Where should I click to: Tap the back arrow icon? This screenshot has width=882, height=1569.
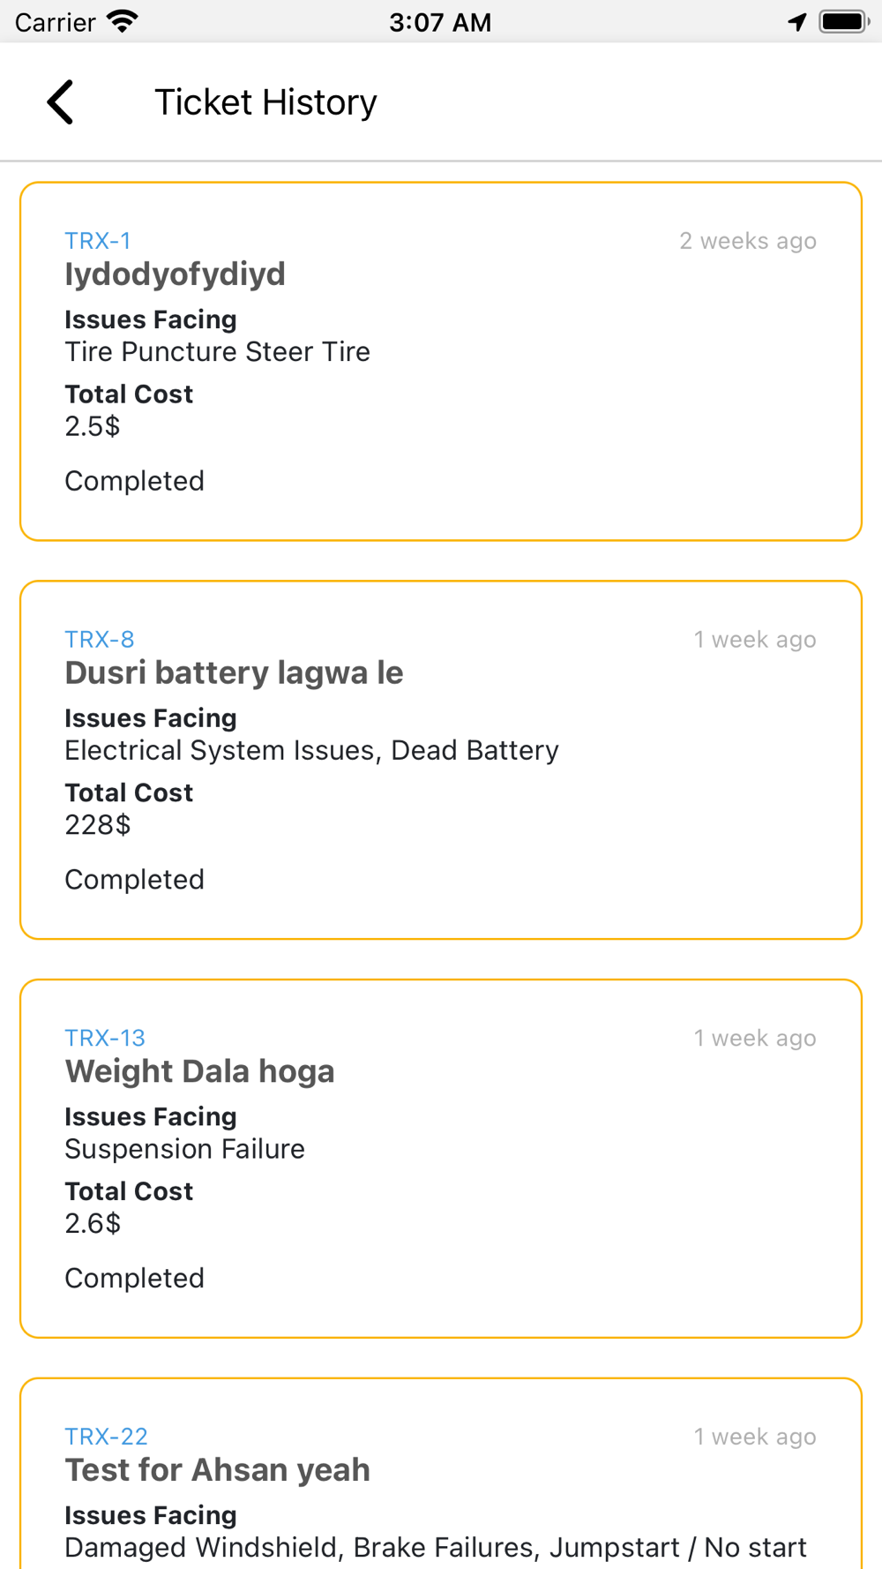coord(60,102)
